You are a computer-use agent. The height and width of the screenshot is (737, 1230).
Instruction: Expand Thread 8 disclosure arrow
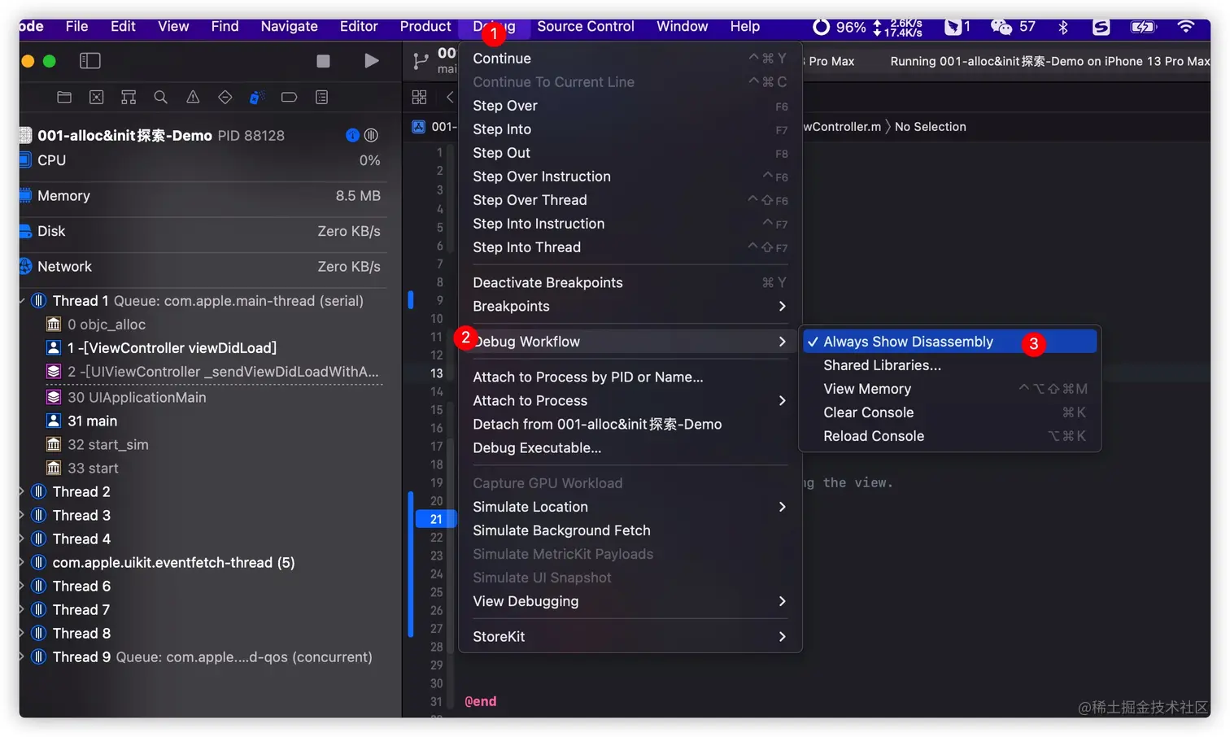click(22, 634)
